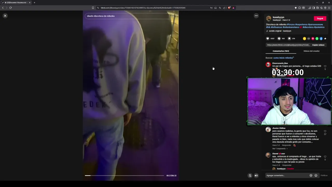332x187 pixels.
Task: Click the red send-to-friends icon
Action: (x=313, y=39)
